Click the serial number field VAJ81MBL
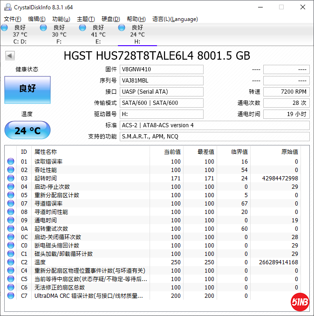 (x=161, y=81)
